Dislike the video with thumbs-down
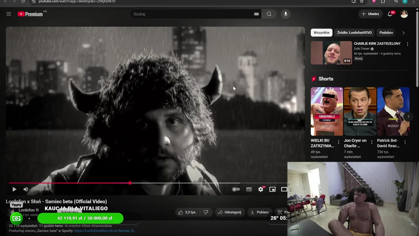The height and width of the screenshot is (236, 419). point(206,212)
